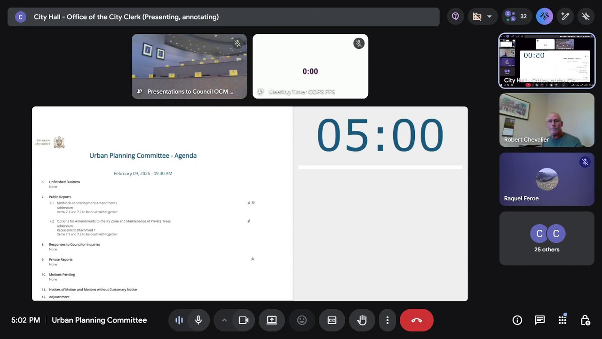Open host controls lock icon
Image resolution: width=602 pixels, height=339 pixels.
[585, 320]
